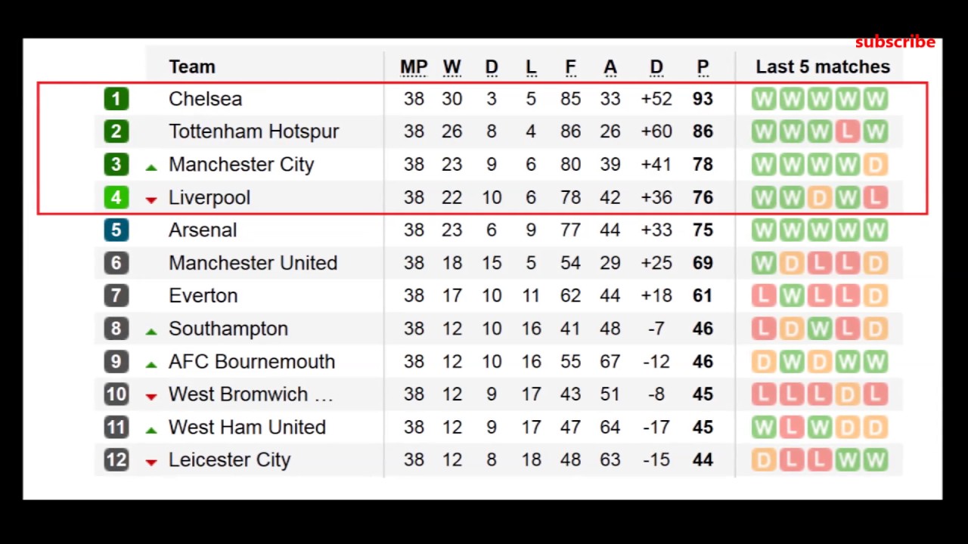Viewport: 968px width, 544px height.
Task: Sort table by MP column header
Action: tap(414, 67)
